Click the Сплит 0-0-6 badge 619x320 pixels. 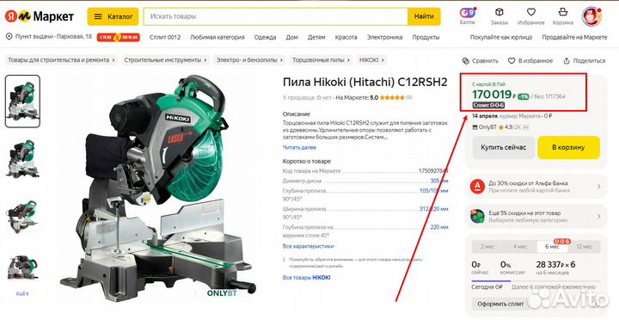488,106
